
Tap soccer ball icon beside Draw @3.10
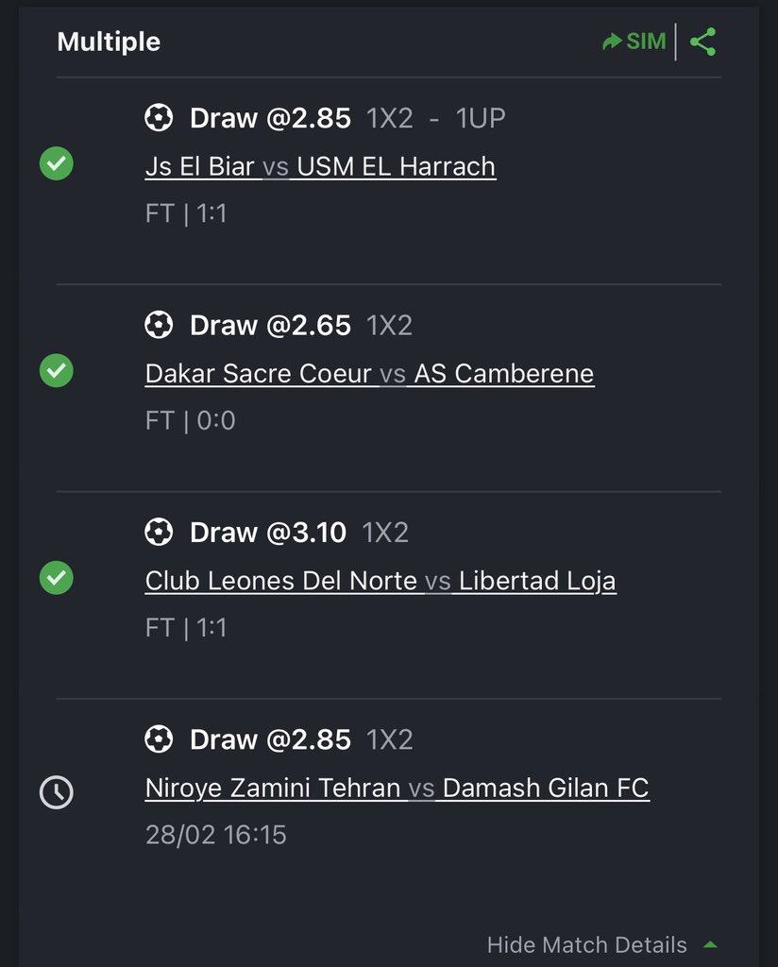[159, 532]
